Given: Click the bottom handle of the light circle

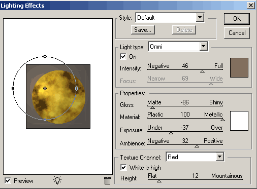Looking at the screenshot, I should [x=45, y=120].
